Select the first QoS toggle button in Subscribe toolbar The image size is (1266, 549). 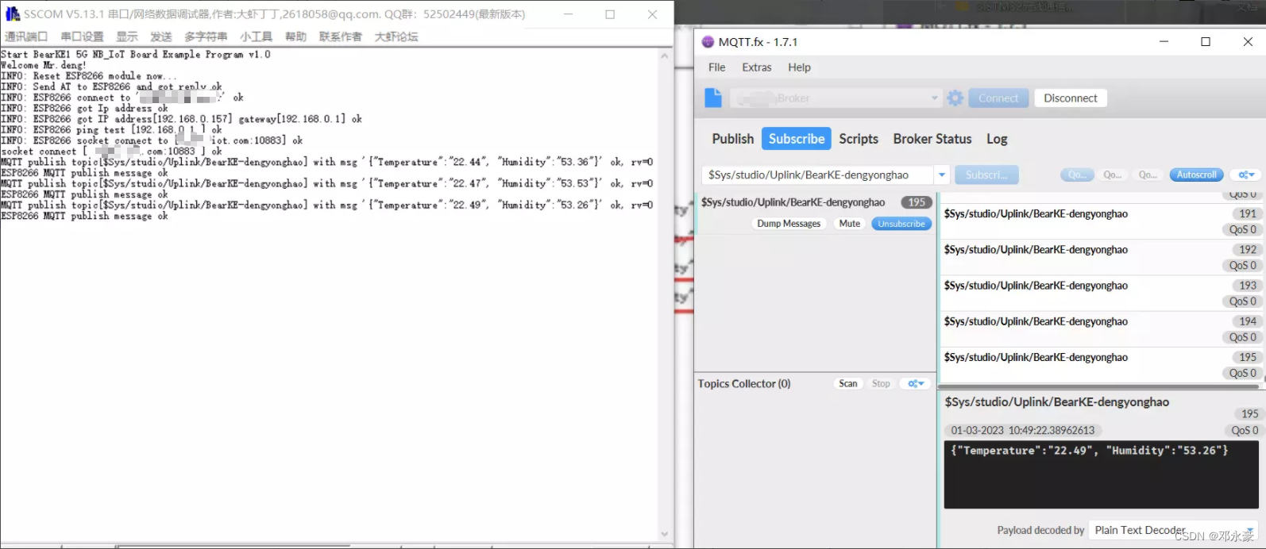click(1077, 175)
